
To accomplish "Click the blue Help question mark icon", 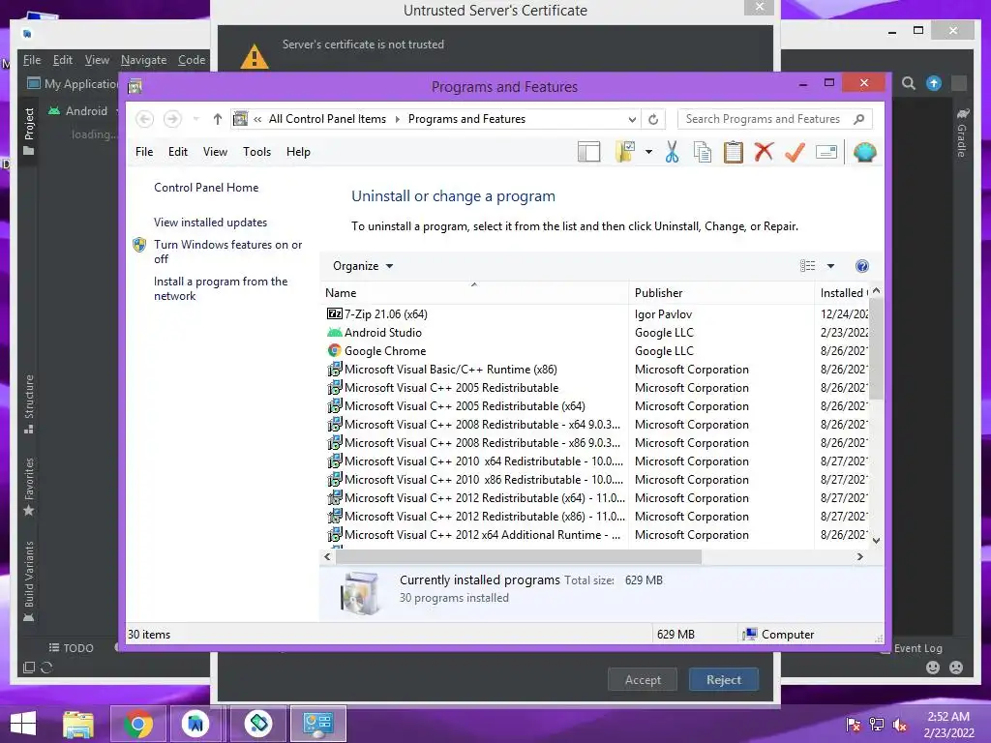I will coord(861,266).
